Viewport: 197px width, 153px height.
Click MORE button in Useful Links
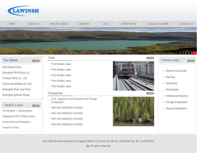pyautogui.click(x=36, y=105)
